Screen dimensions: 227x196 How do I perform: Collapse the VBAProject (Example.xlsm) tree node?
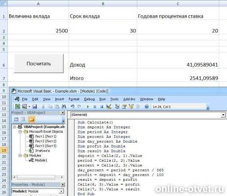(x=15, y=127)
